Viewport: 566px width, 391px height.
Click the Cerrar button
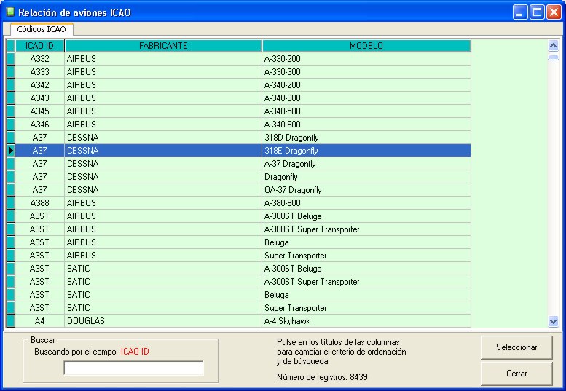[516, 374]
